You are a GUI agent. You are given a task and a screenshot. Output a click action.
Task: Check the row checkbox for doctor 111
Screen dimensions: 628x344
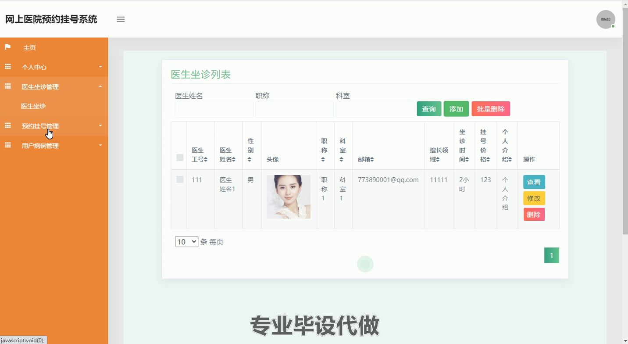coord(180,179)
